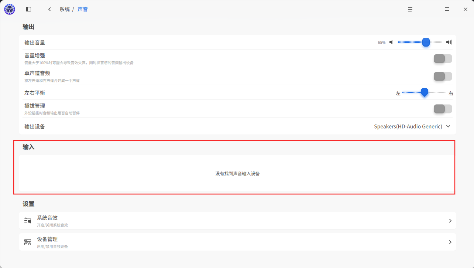
Task: Adjust the 输出音量 slider handle
Action: click(x=426, y=42)
